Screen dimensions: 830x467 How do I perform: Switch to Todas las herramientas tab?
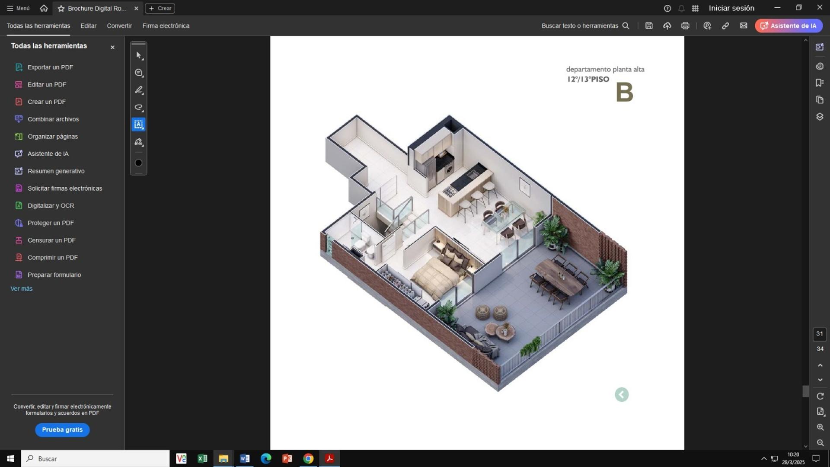[x=38, y=26]
